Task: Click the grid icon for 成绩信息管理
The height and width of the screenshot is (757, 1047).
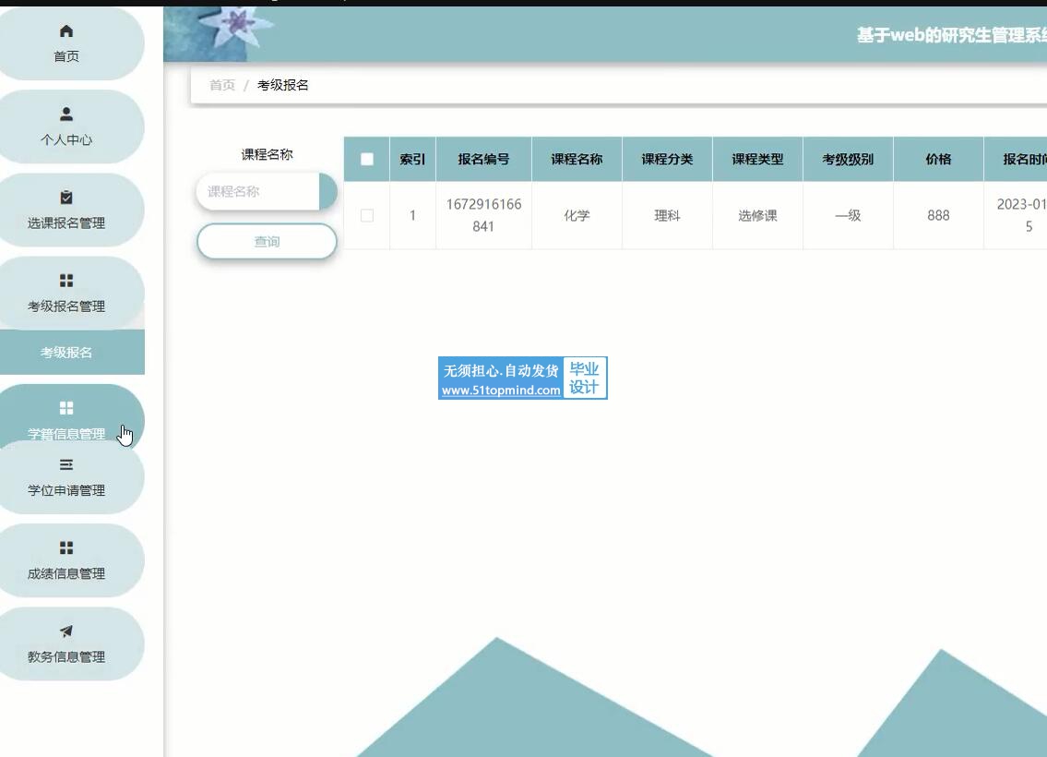Action: coord(66,547)
